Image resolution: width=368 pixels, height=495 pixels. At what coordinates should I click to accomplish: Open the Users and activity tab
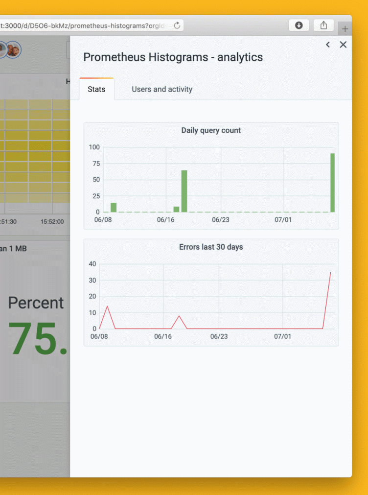[162, 89]
